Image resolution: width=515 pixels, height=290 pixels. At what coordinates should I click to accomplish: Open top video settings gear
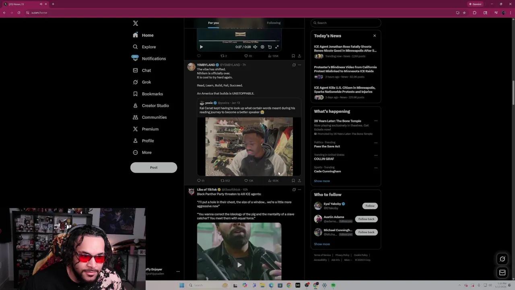pyautogui.click(x=262, y=47)
